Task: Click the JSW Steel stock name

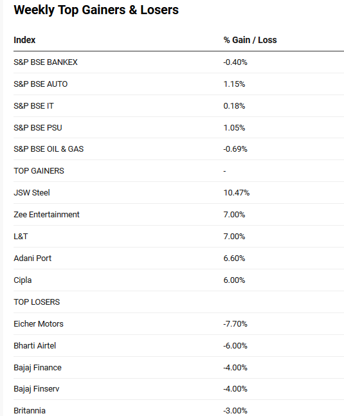Action: click(x=32, y=193)
